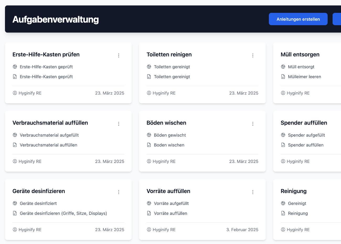Select the Erste-Hilfe-Kasten prüfen card title
This screenshot has height=244, width=341.
coord(46,55)
